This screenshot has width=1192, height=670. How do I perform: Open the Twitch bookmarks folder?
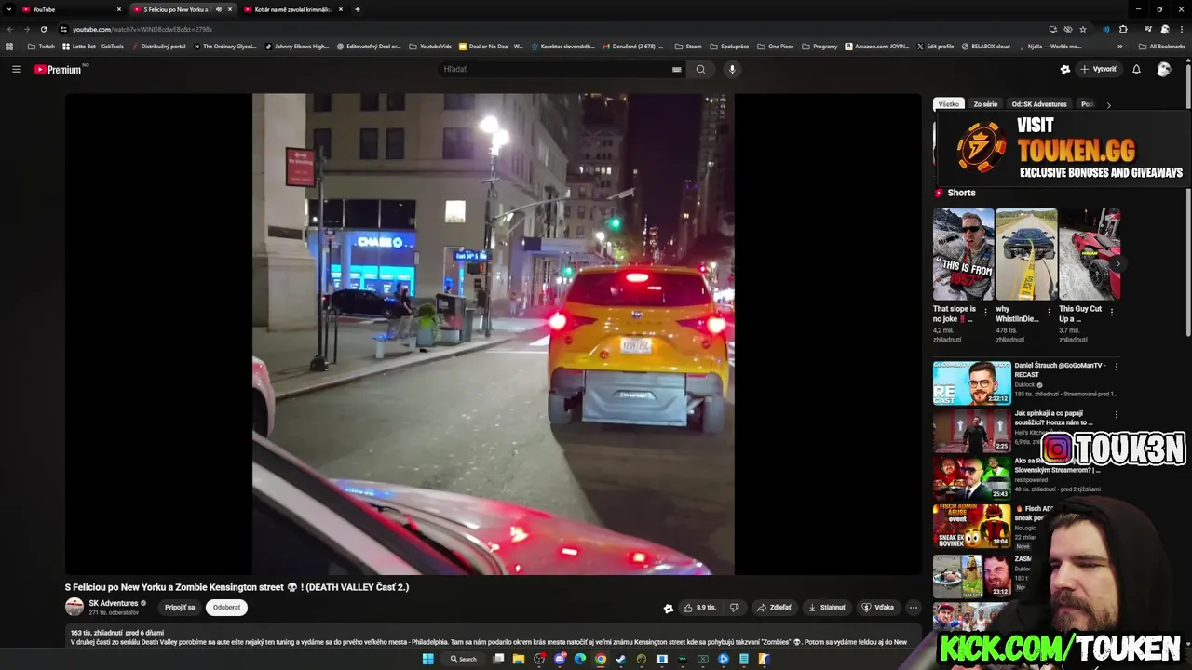tap(41, 46)
